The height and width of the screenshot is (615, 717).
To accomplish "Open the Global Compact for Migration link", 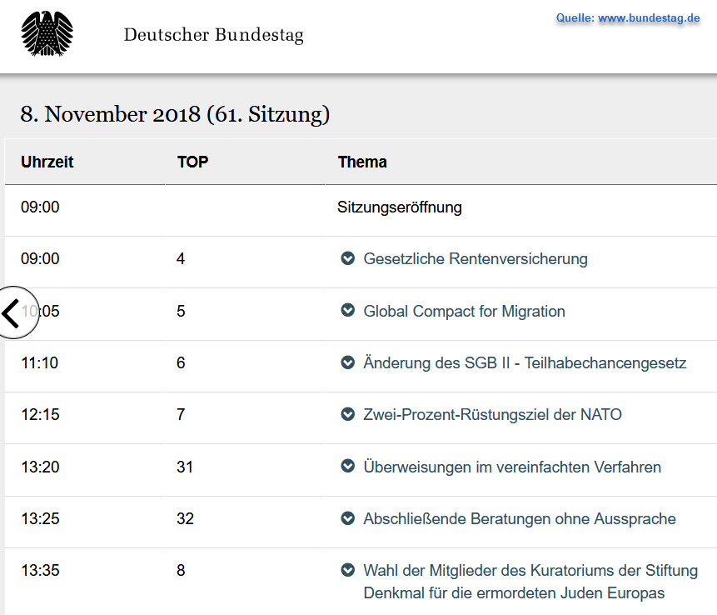I will pos(464,312).
